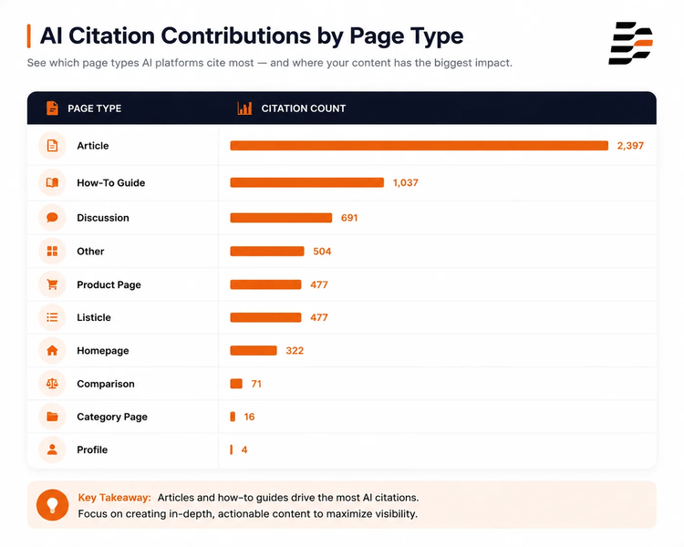Click the How-To Guide open book icon
684x547 pixels.
(52, 182)
